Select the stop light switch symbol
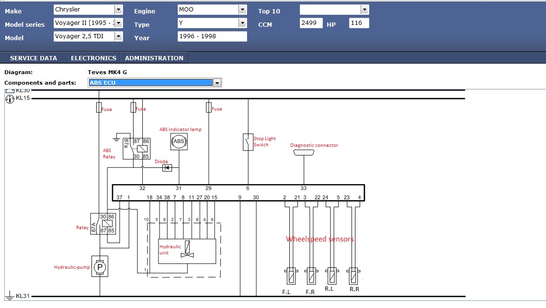 click(248, 142)
